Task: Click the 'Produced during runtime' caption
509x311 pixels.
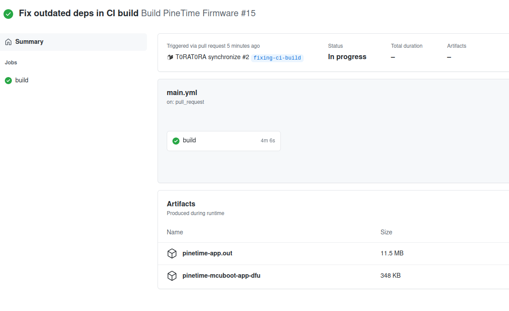Action: [195, 213]
